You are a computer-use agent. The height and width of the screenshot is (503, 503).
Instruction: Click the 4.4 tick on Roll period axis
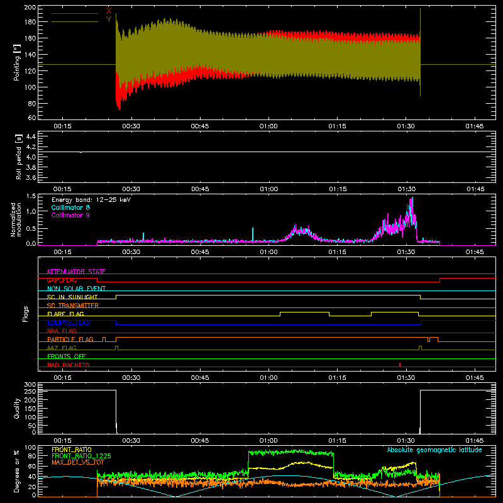tap(31, 136)
